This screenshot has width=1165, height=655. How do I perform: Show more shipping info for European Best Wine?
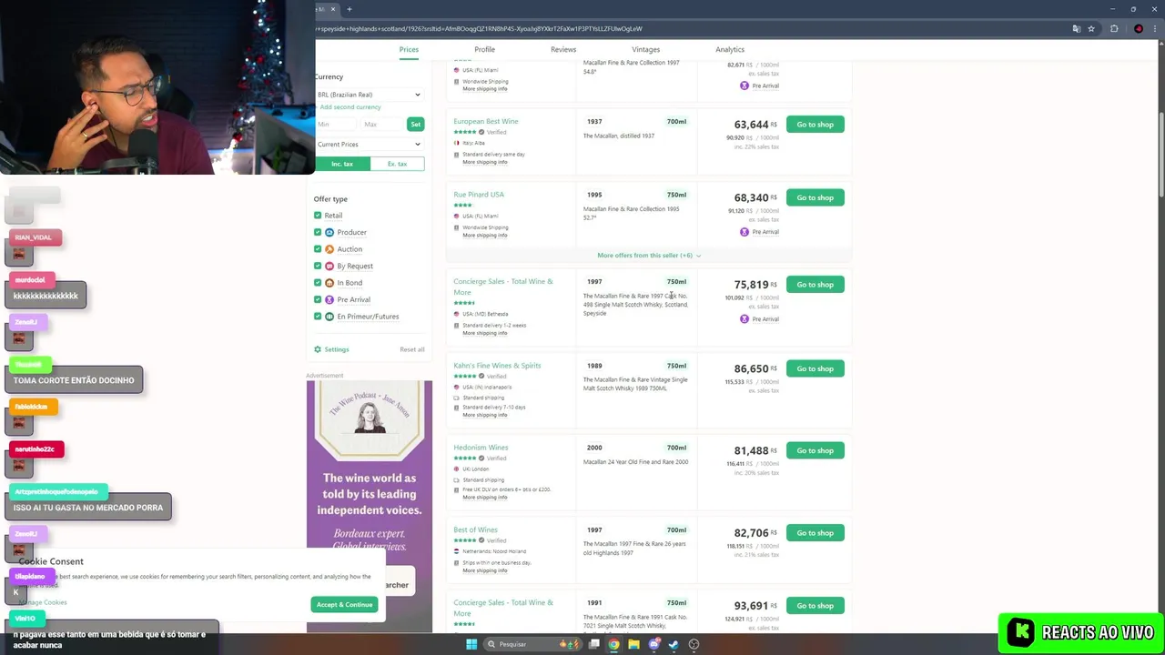click(485, 162)
